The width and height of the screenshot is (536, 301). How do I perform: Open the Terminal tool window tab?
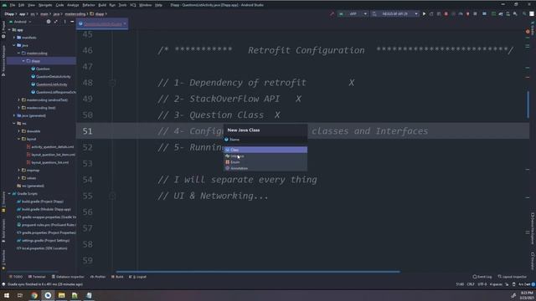tap(37, 277)
